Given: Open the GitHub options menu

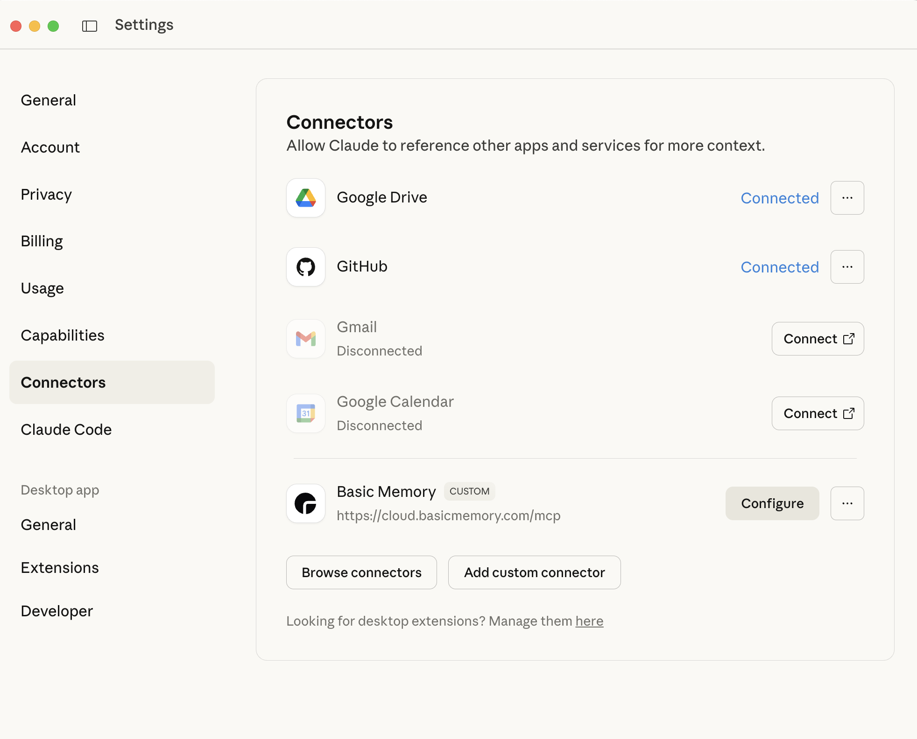Looking at the screenshot, I should tap(847, 267).
